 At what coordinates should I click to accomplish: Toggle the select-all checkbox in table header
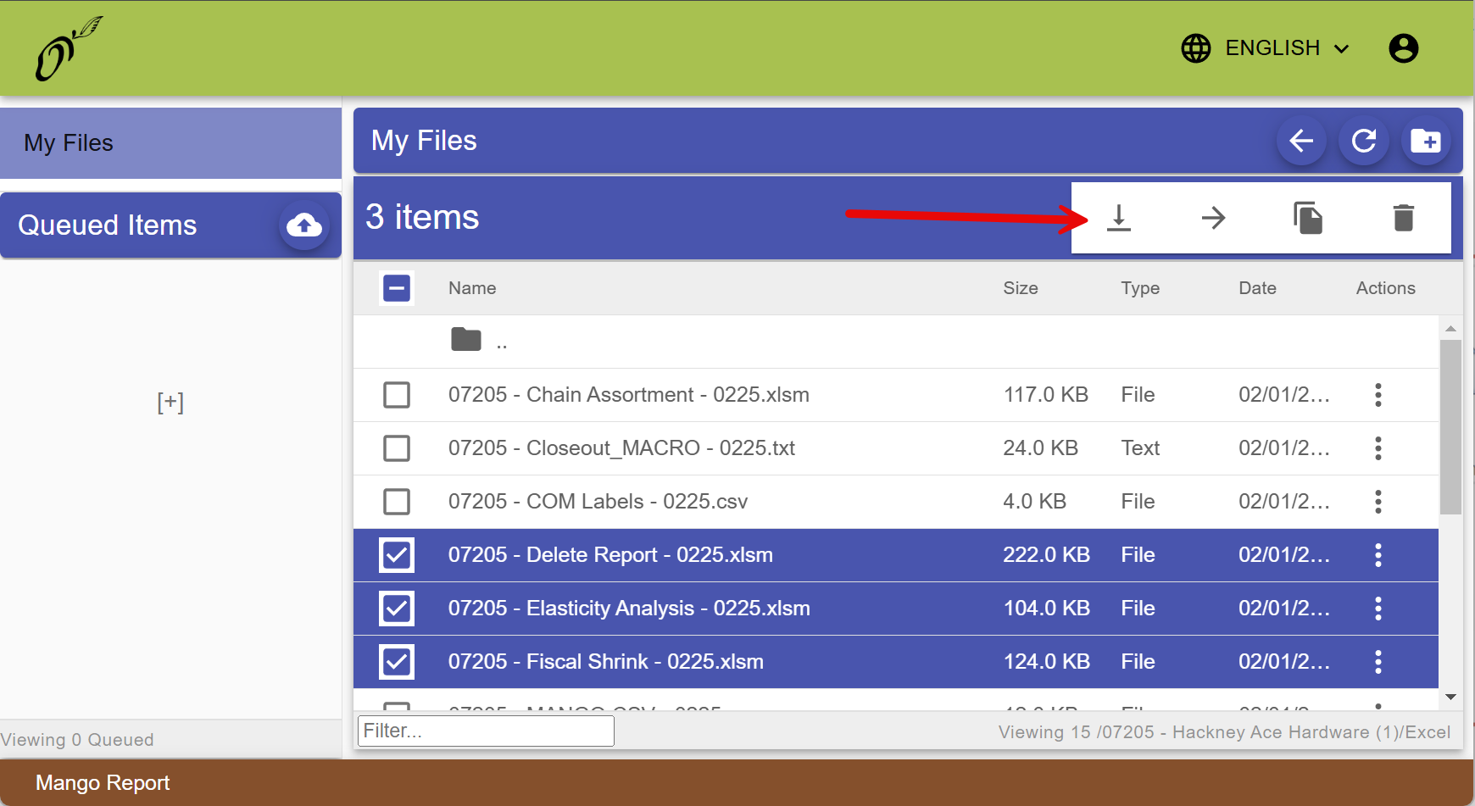(x=397, y=288)
